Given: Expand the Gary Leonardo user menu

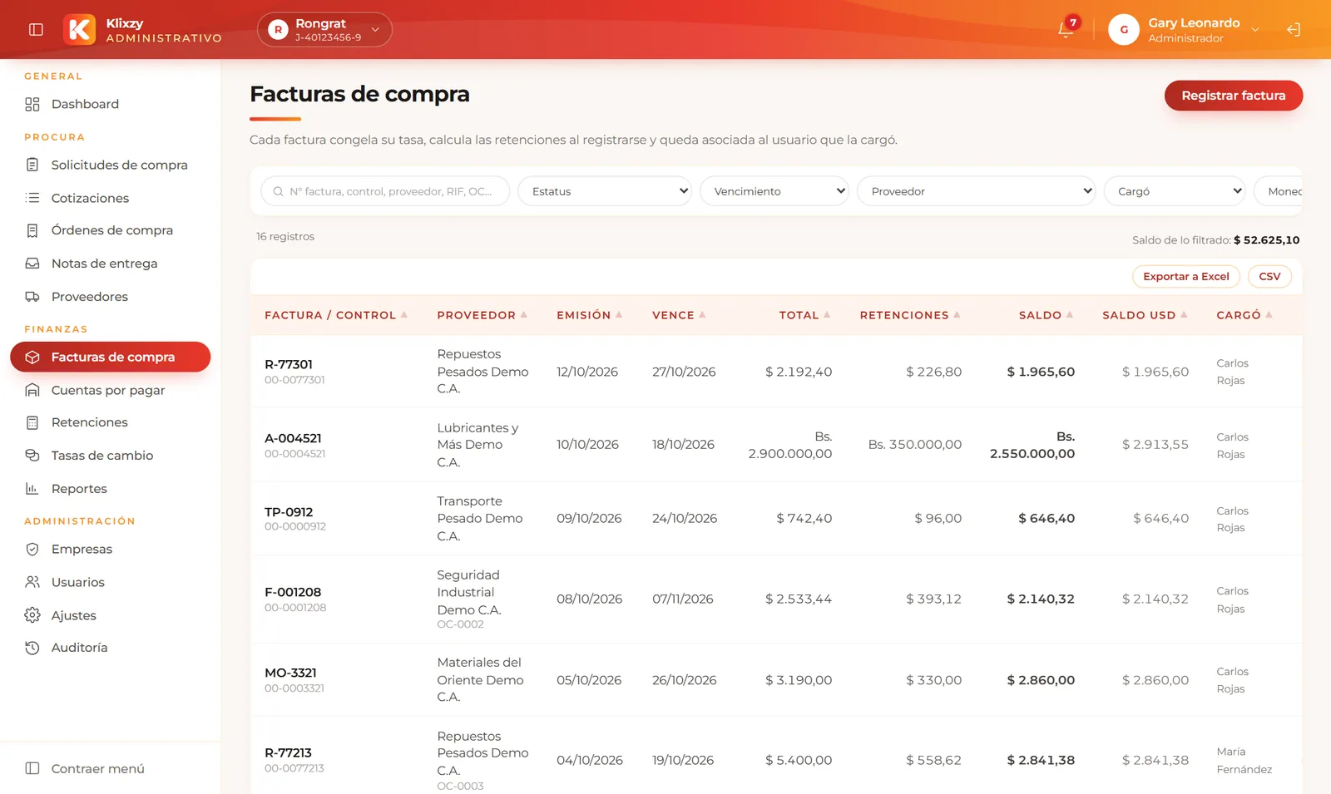Looking at the screenshot, I should click(1185, 29).
